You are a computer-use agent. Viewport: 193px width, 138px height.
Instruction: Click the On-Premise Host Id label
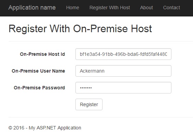(x=43, y=54)
